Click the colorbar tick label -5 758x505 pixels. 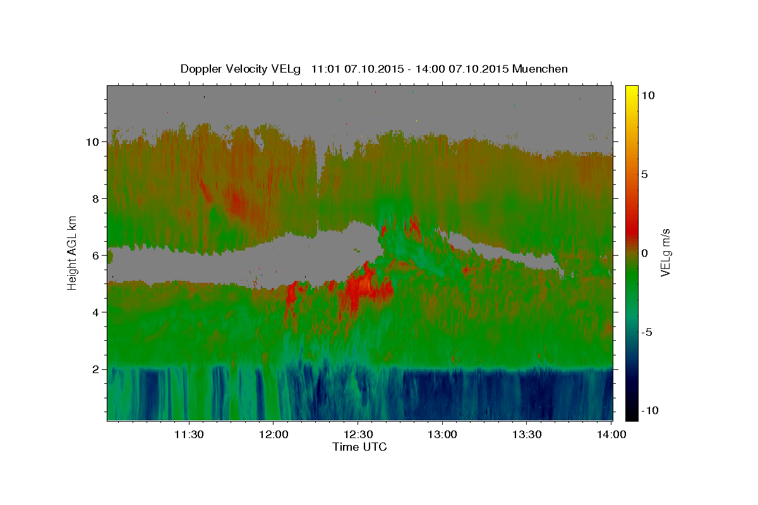[647, 332]
